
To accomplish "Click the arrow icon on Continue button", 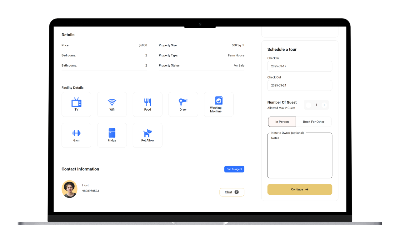I will [307, 189].
